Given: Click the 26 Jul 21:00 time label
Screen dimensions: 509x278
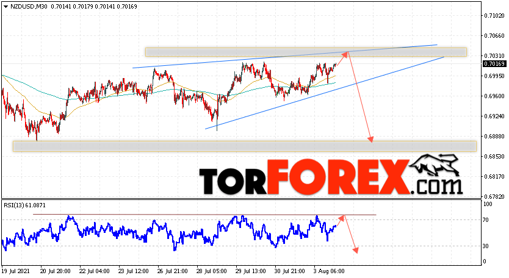Looking at the screenshot, I should point(172,271).
